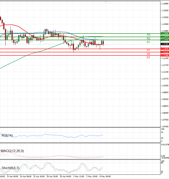Click the 1.15030 price axis value
The image size is (169, 179).
[x=165, y=17]
